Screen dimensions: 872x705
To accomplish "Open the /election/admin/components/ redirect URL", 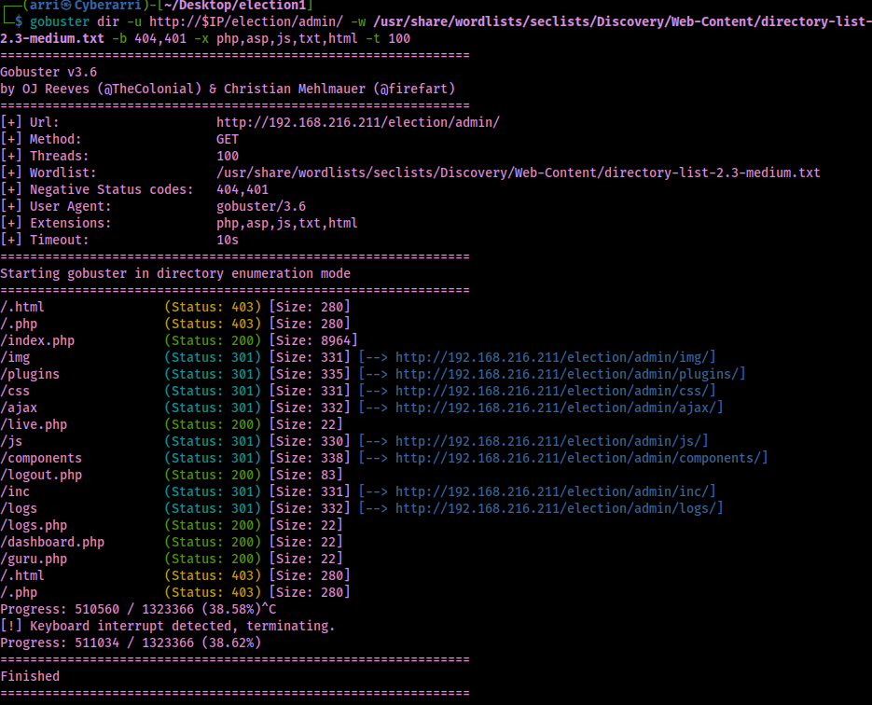I will 581,458.
